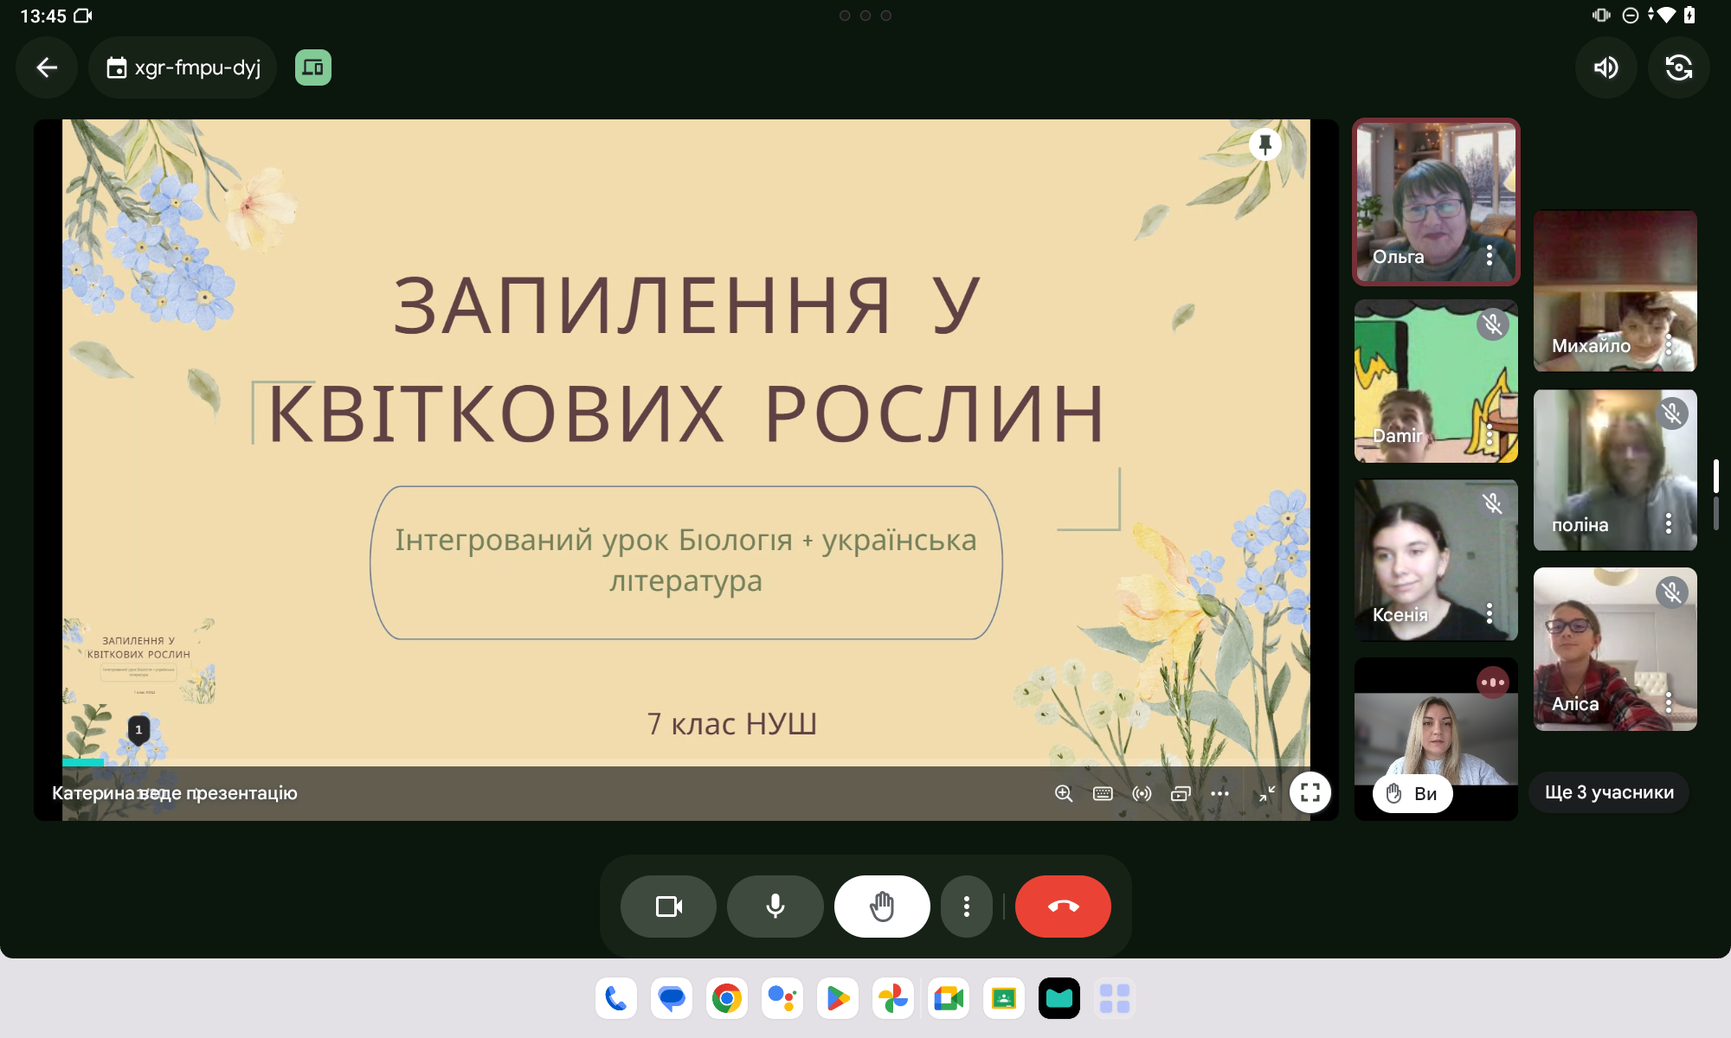Viewport: 1731px width, 1038px height.
Task: Show three more participants
Action: coord(1609,792)
